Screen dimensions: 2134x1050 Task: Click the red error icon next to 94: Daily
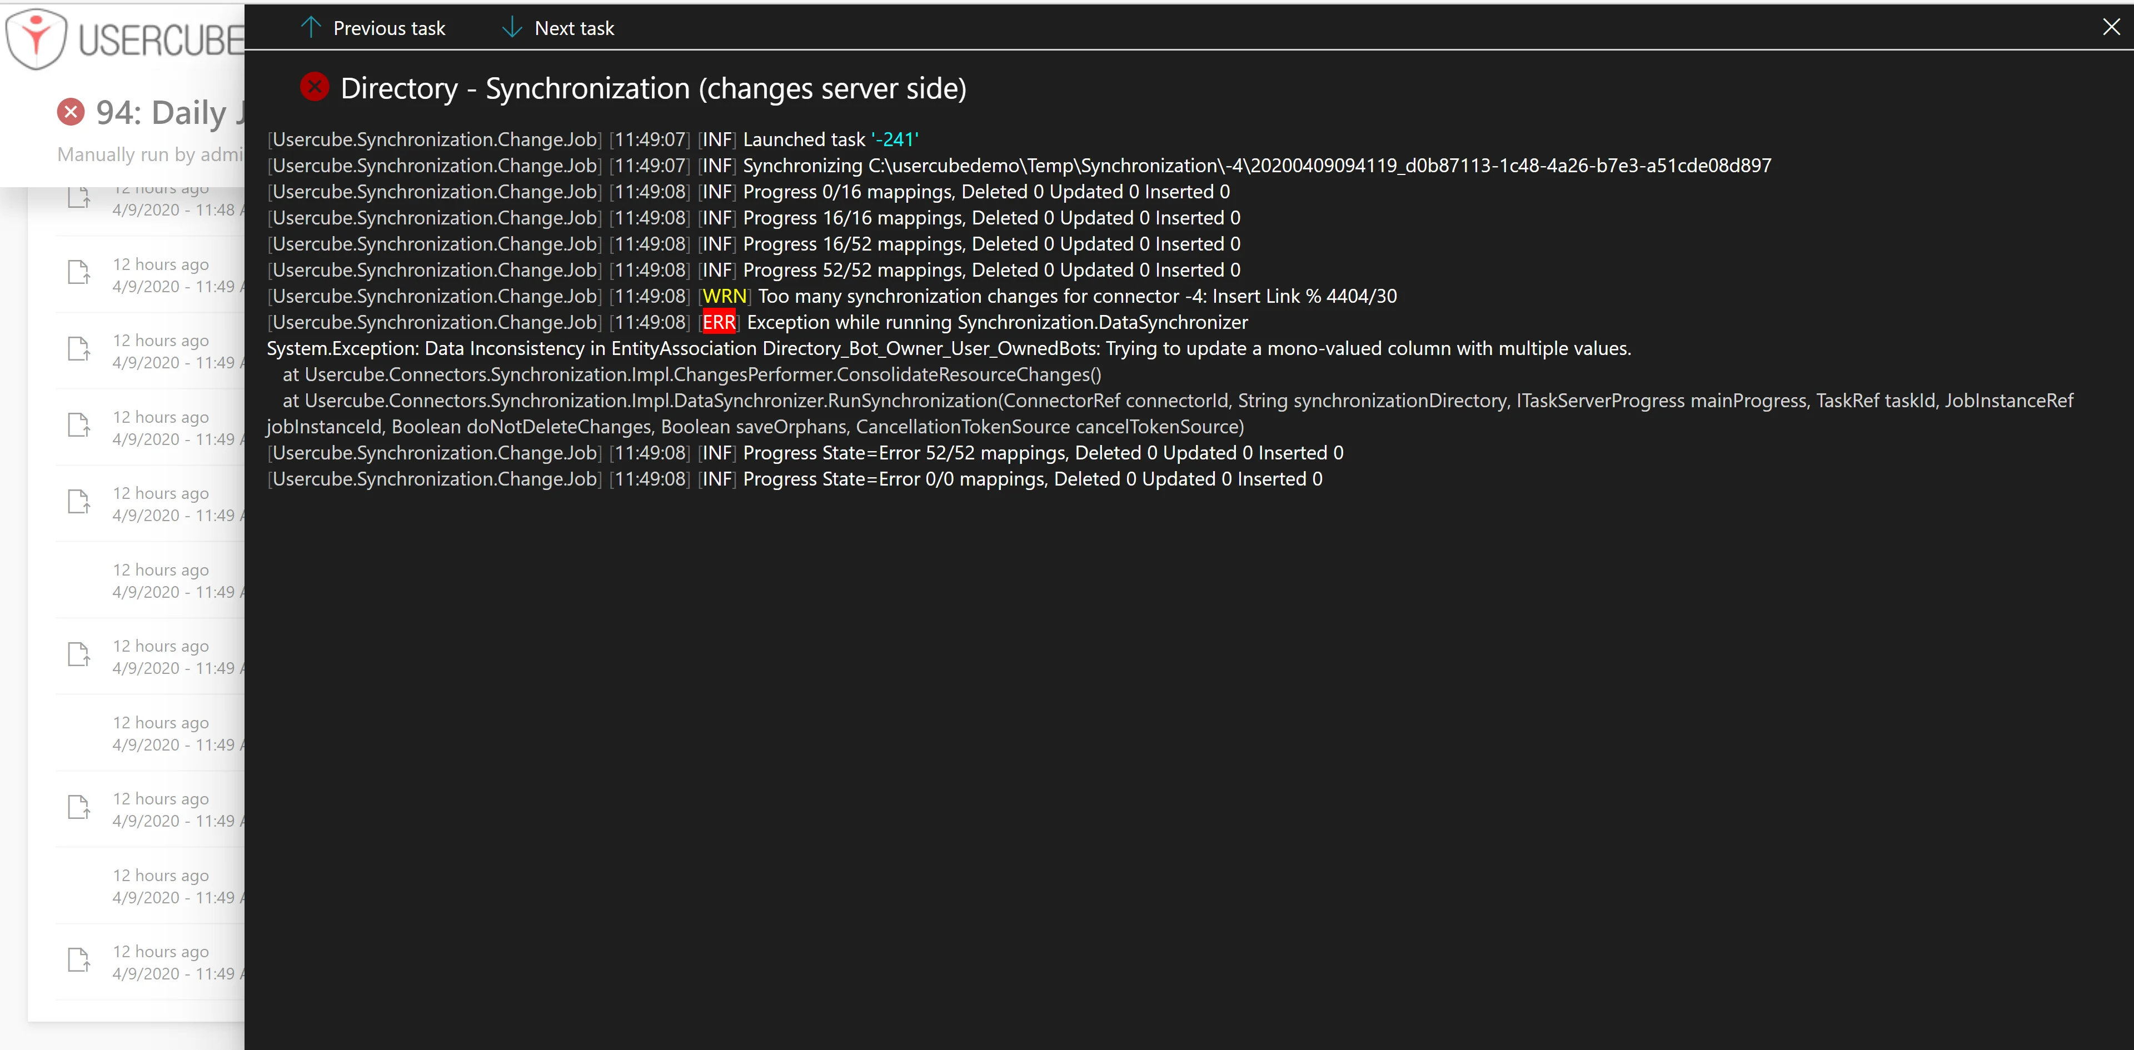(71, 112)
